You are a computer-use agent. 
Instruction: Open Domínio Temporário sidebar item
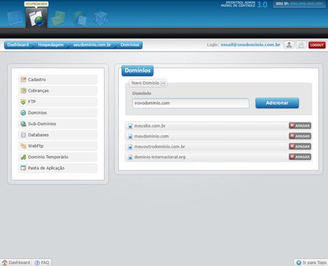click(x=57, y=157)
